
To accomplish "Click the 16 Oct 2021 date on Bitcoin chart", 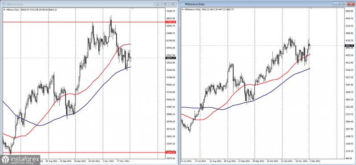I will coord(94,161).
